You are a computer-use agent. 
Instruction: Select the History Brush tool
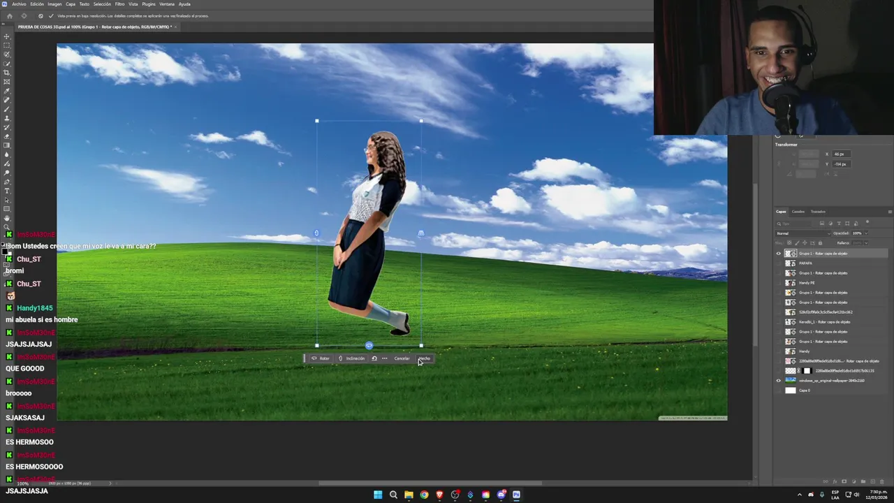(7, 127)
